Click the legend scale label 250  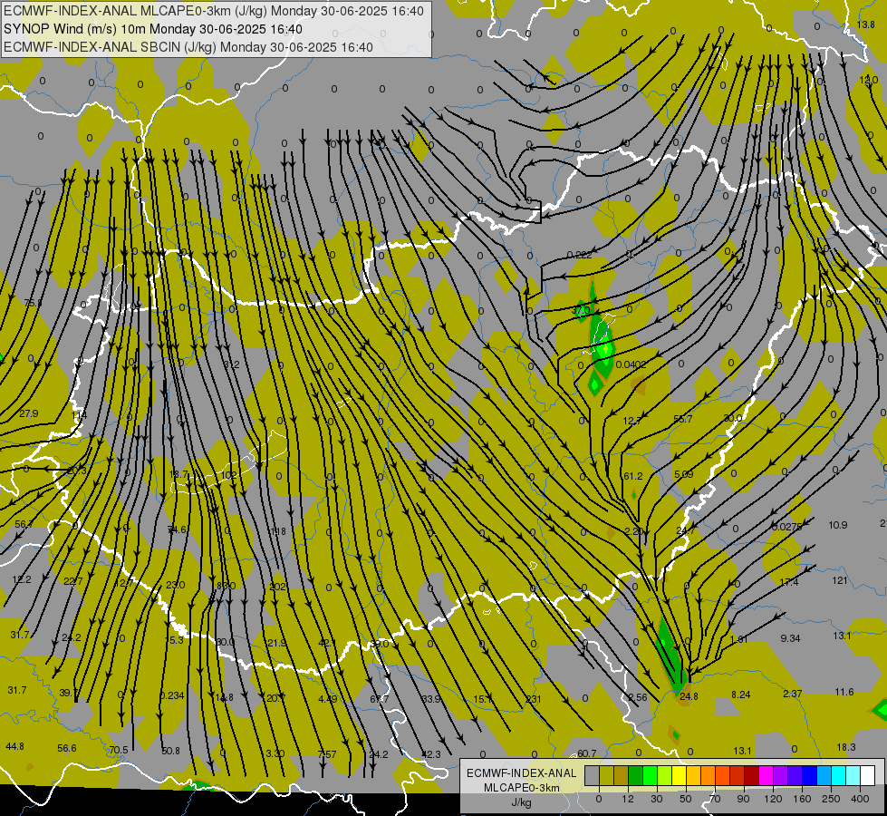pos(831,799)
